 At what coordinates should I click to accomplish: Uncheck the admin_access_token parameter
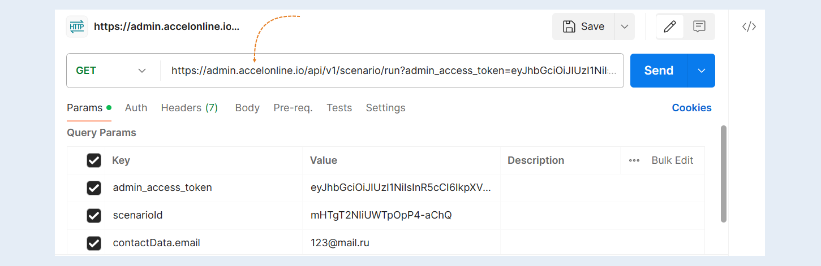click(94, 187)
